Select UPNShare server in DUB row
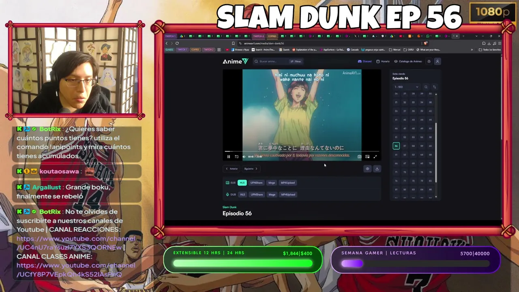Image resolution: width=519 pixels, height=292 pixels. click(x=257, y=194)
